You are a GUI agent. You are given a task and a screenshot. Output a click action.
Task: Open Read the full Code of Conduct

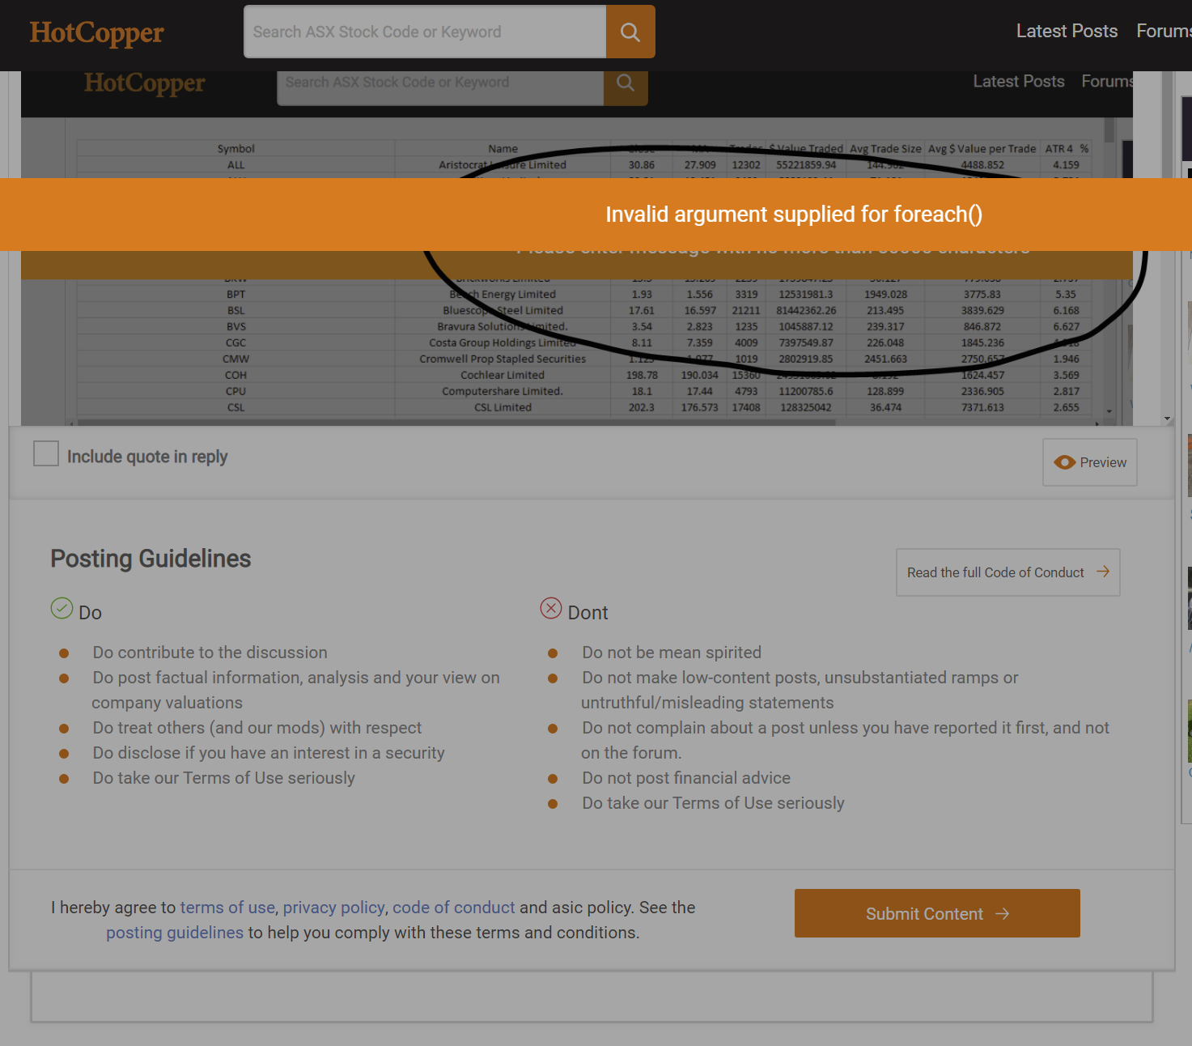(x=1007, y=572)
